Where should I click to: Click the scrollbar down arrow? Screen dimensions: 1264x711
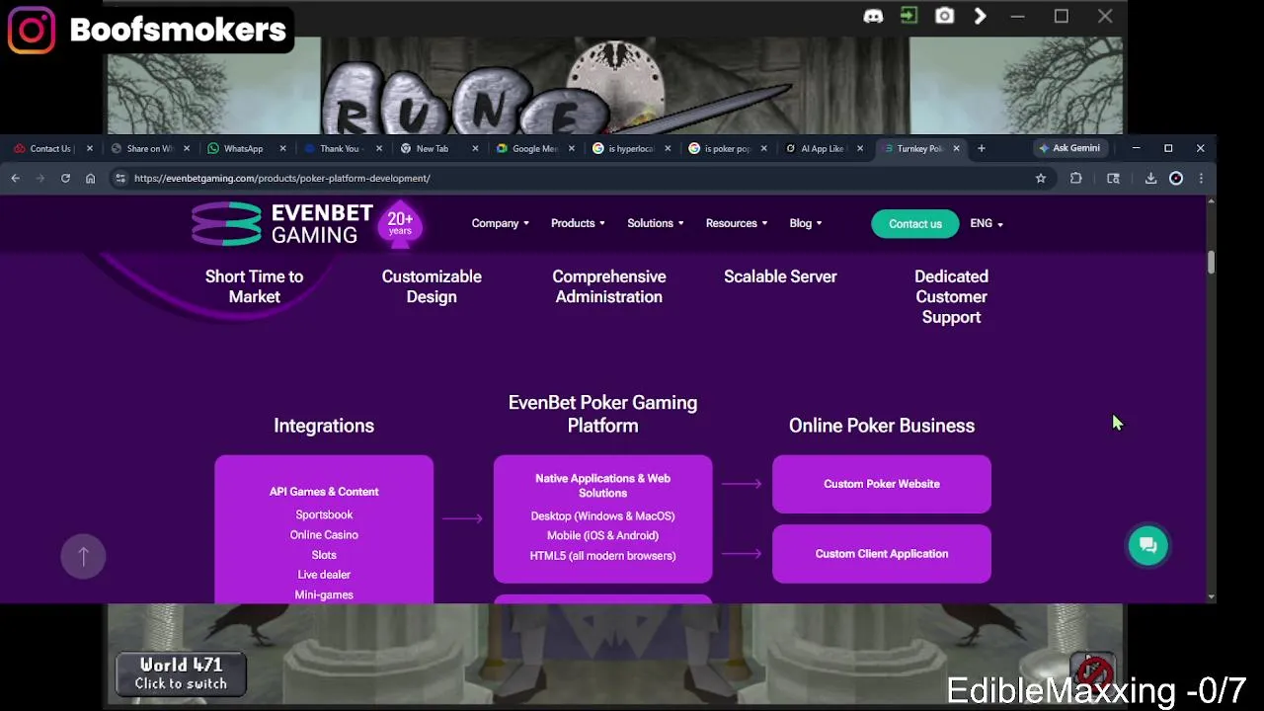click(x=1211, y=596)
